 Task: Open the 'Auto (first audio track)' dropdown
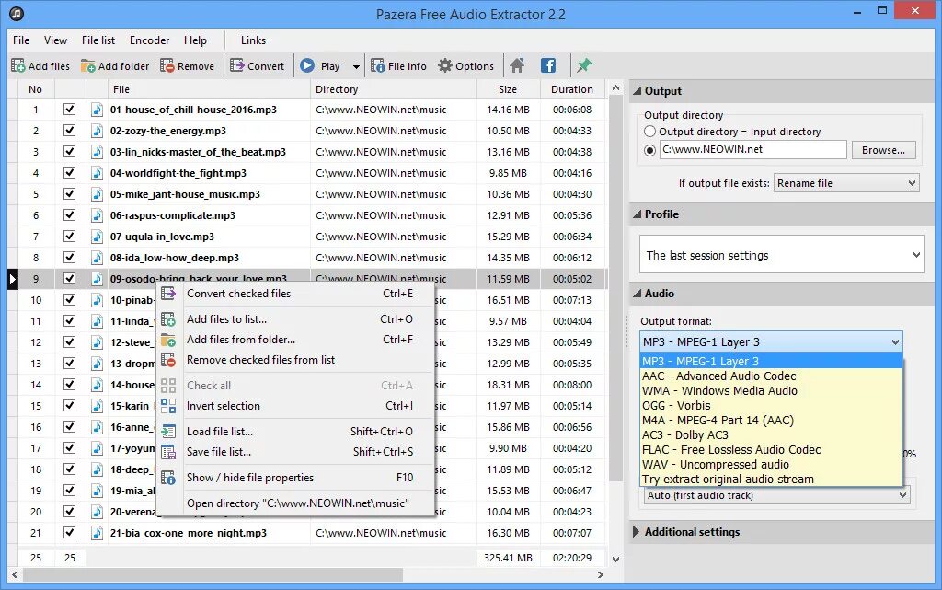click(777, 495)
